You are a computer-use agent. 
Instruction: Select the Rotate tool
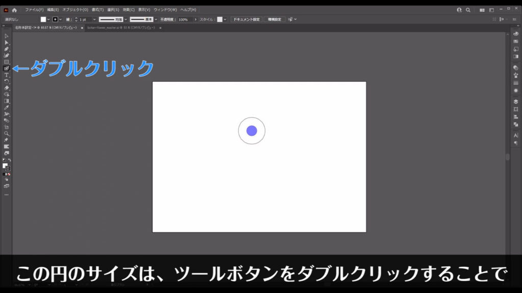point(6,81)
